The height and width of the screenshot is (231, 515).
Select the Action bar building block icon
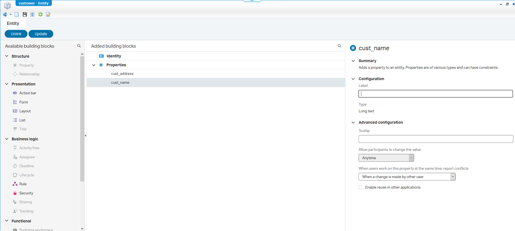pyautogui.click(x=15, y=93)
